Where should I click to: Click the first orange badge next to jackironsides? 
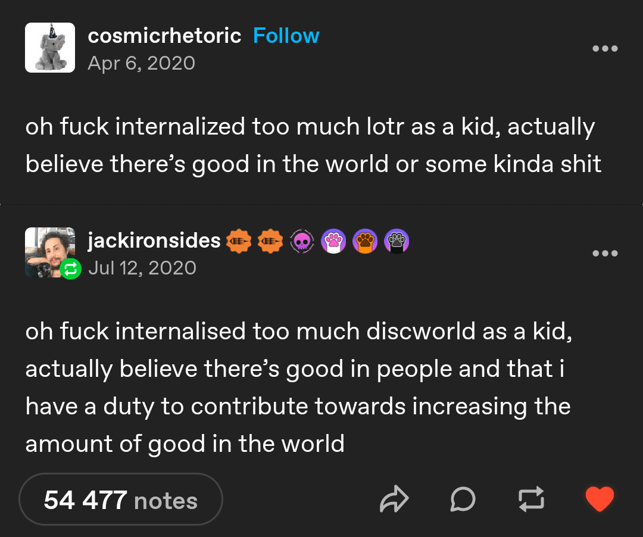239,241
